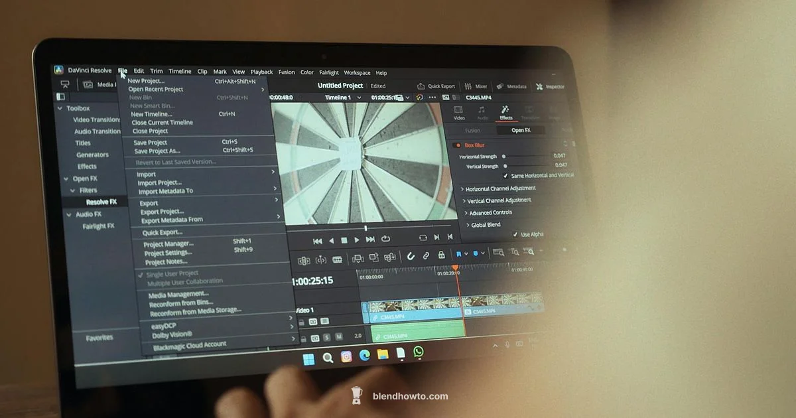Expand the Advanced Controls section
Screen dimensions: 796x418
pyautogui.click(x=491, y=212)
